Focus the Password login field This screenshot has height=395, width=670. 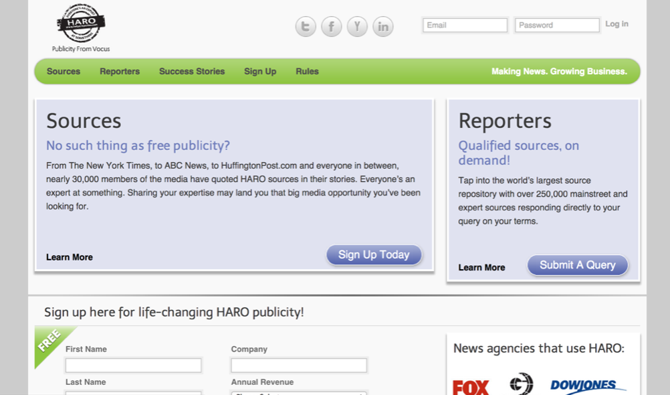(x=557, y=25)
